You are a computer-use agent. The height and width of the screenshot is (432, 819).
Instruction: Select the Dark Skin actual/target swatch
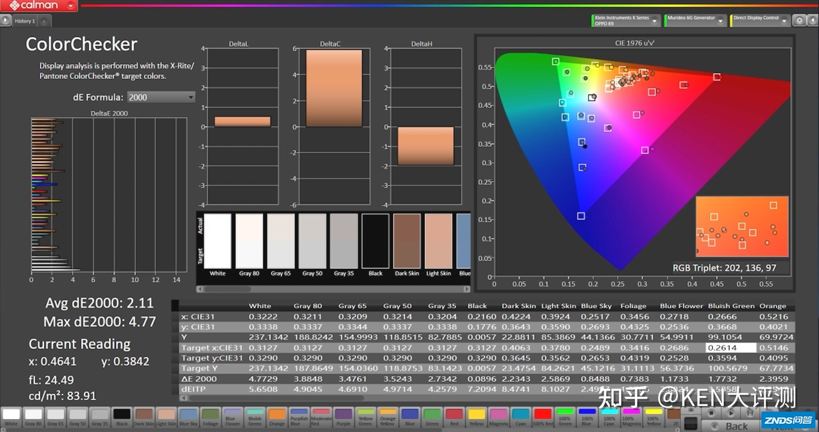pos(407,241)
